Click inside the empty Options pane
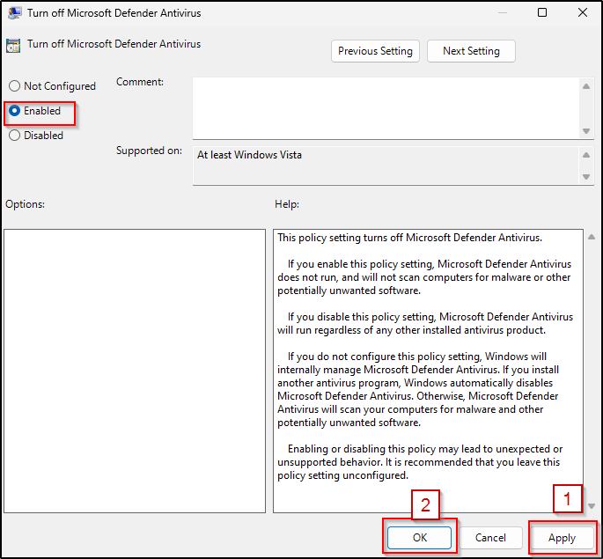This screenshot has height=559, width=603. [135, 371]
